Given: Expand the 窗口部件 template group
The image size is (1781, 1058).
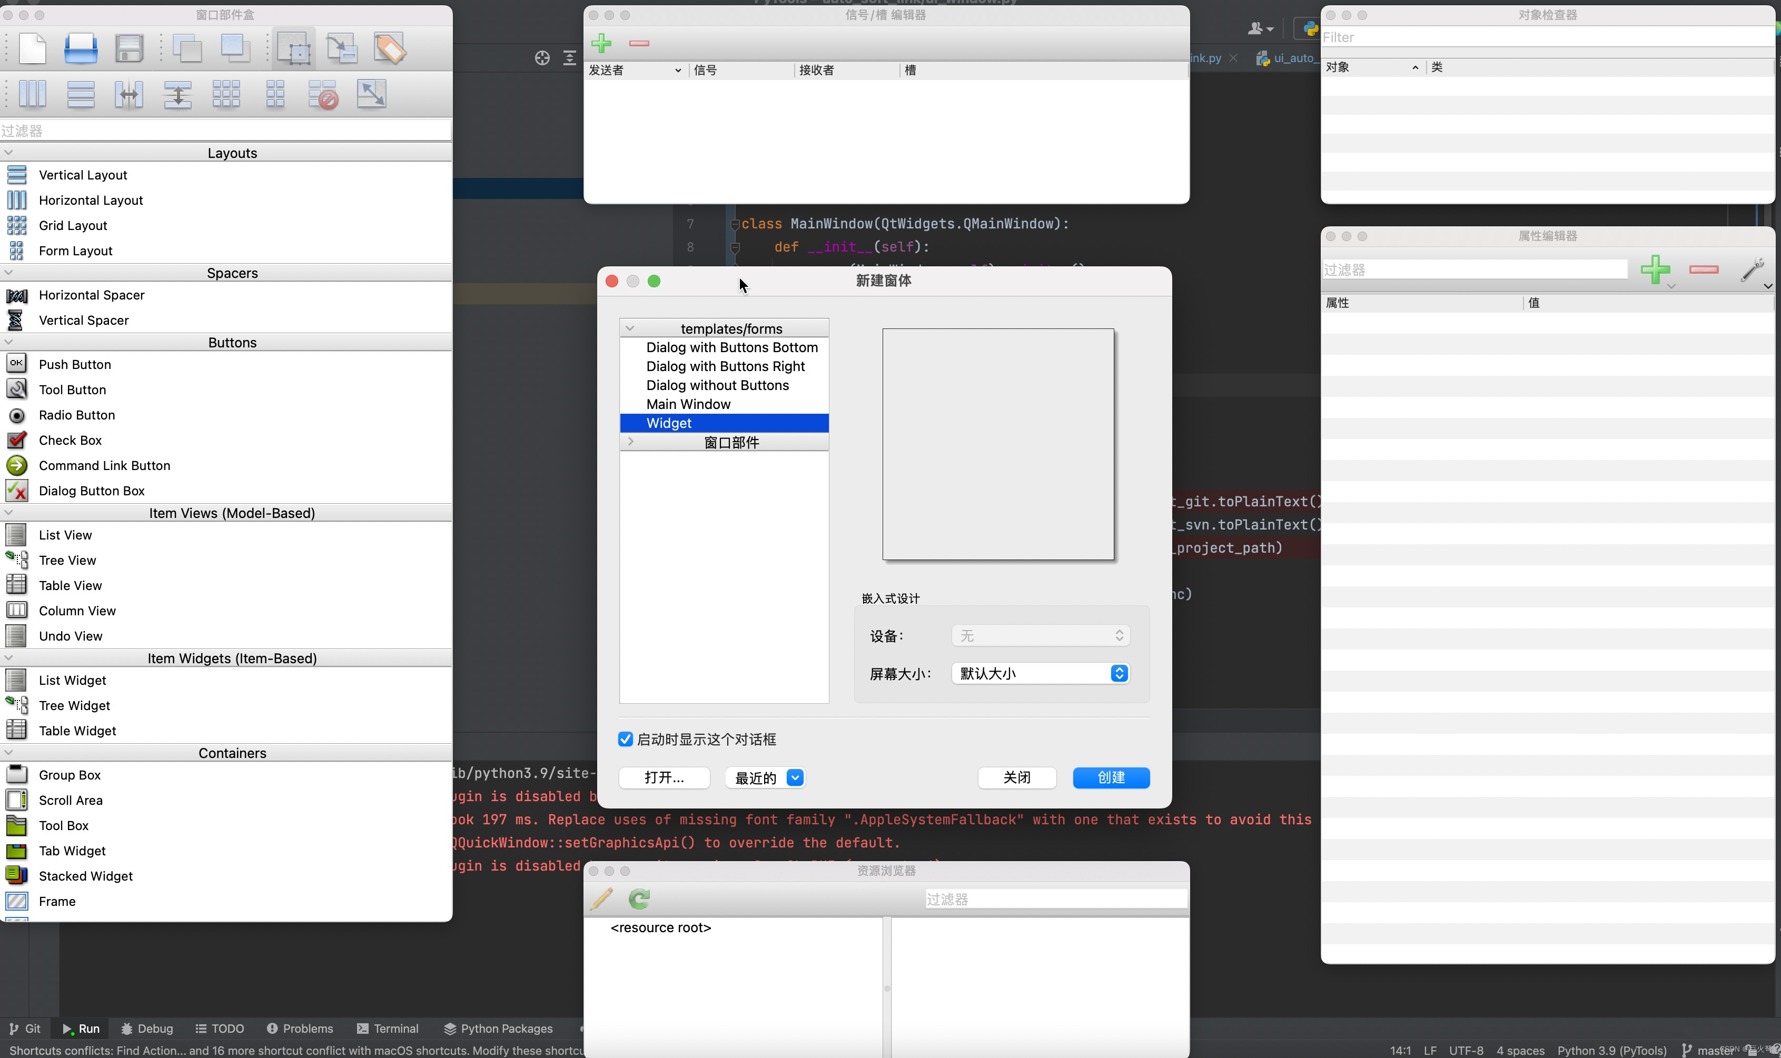Looking at the screenshot, I should (x=630, y=442).
